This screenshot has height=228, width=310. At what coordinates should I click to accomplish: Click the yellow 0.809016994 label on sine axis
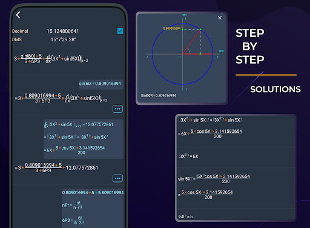pos(172,29)
